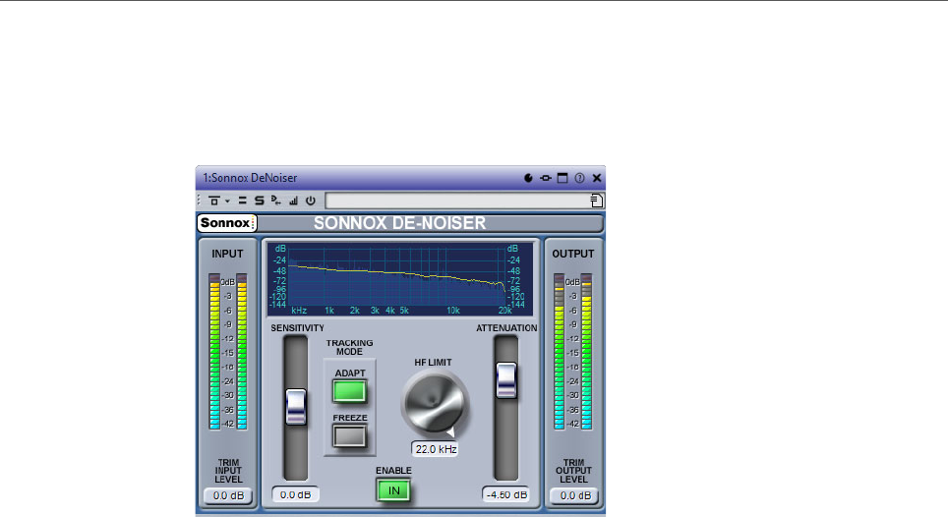Close the Sonnox DeNoiser plugin window
The image size is (948, 517).
click(597, 178)
